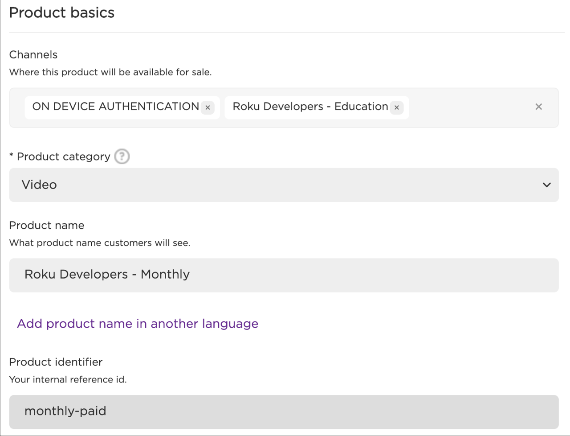Image resolution: width=570 pixels, height=436 pixels.
Task: Select the Roku Developers - Education chip label
Action: tap(310, 107)
